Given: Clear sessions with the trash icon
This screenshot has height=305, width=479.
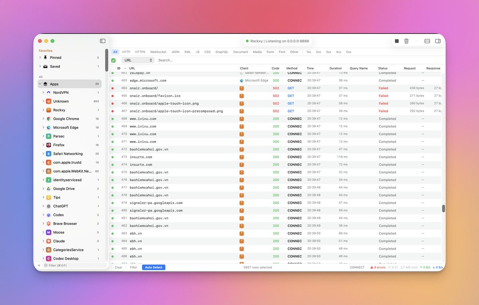Looking at the screenshot, I should click(406, 41).
